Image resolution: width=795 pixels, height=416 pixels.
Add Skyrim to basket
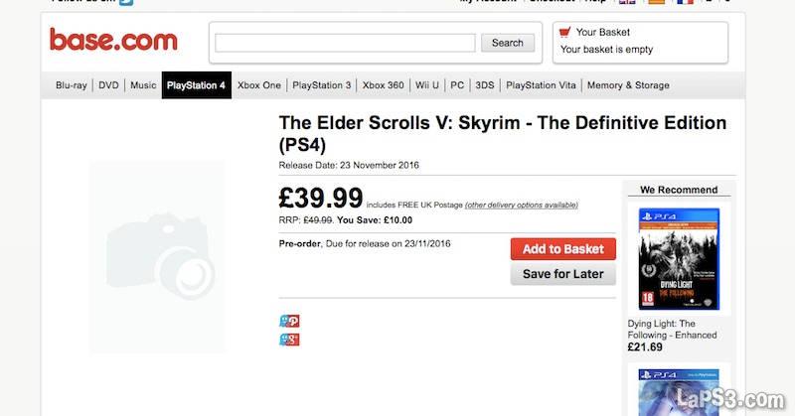[562, 249]
